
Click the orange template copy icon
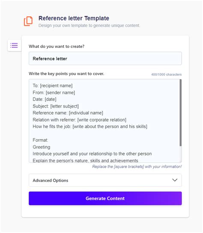[28, 21]
